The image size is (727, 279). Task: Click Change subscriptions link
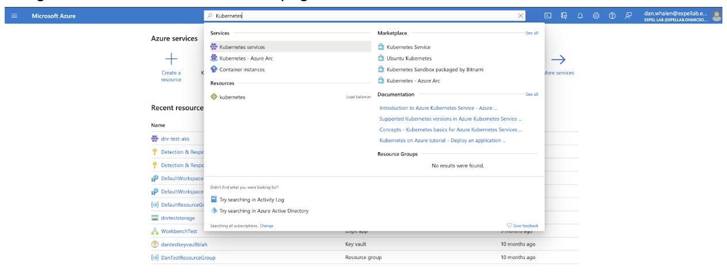pos(266,226)
